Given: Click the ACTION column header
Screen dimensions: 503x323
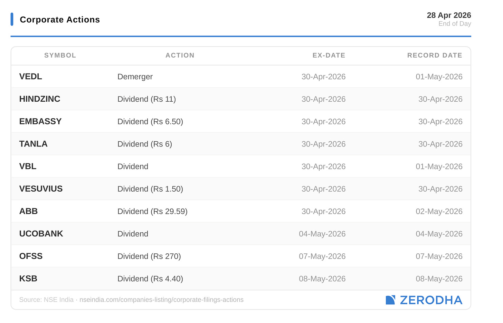Looking at the screenshot, I should [180, 55].
